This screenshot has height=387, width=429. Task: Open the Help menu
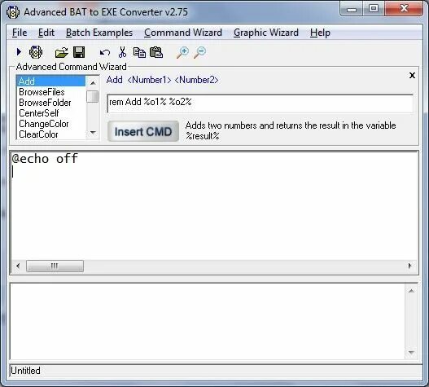[x=320, y=33]
